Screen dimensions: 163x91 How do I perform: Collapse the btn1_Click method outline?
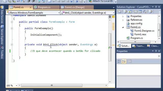point(12,44)
